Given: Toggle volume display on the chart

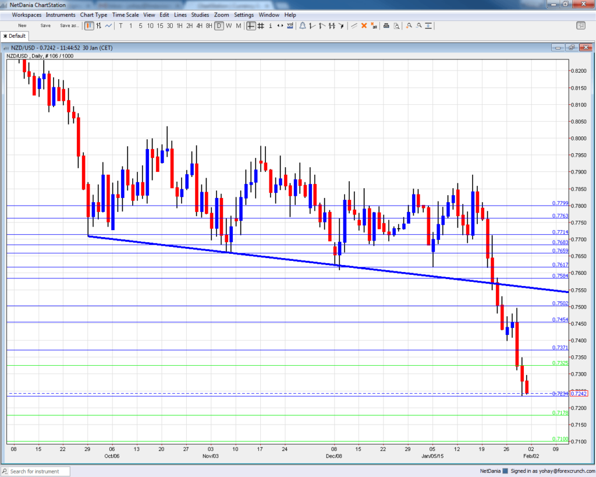Looking at the screenshot, I should 289,26.
